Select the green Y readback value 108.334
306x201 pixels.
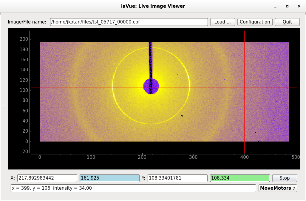click(240, 178)
